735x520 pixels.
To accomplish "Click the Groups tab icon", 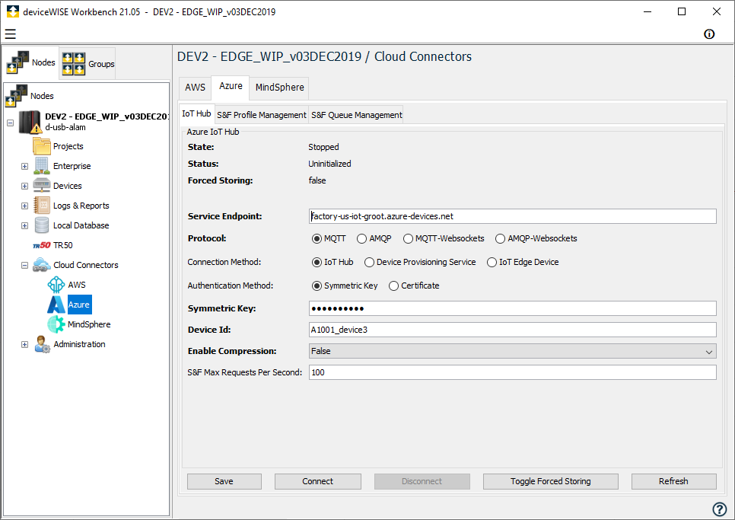I will (74, 64).
